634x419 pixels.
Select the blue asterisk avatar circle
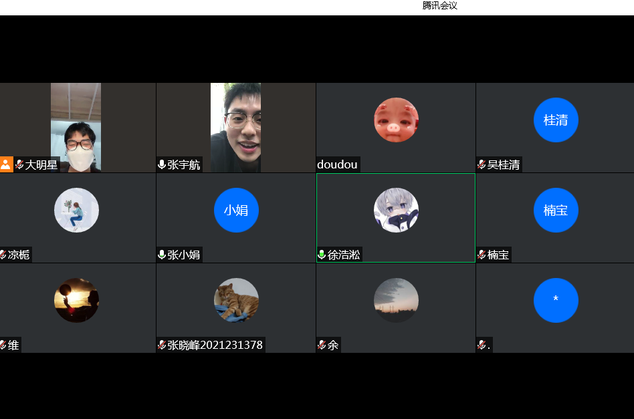tap(556, 300)
